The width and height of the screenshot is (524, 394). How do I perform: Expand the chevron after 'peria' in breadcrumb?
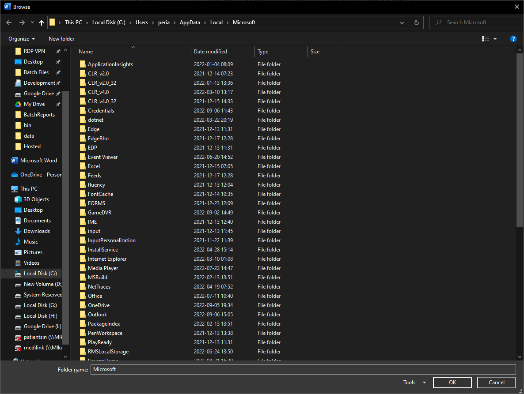175,23
